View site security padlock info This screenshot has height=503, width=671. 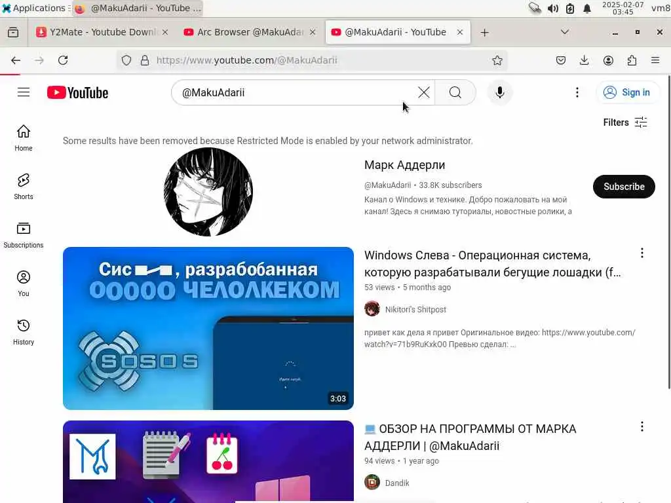[145, 60]
